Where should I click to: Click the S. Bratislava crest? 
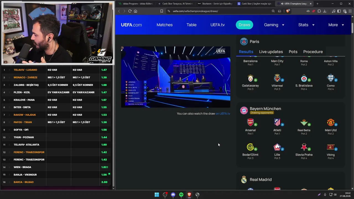pyautogui.click(x=304, y=78)
